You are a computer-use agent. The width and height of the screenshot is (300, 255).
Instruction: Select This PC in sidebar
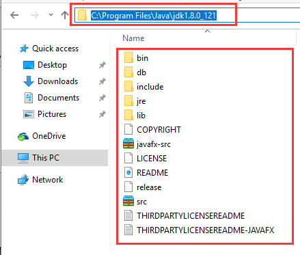(x=46, y=158)
